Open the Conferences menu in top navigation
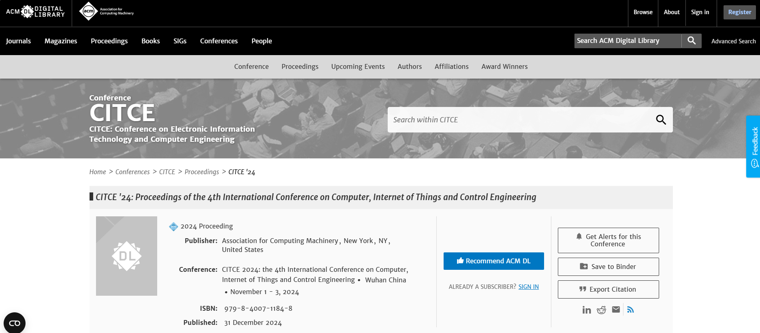 pyautogui.click(x=219, y=41)
